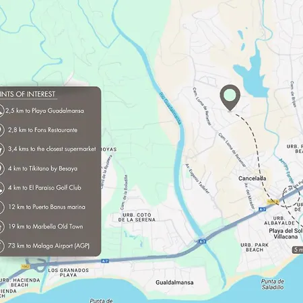Screen dimensions: 303x303
Task: Click the icon next to Fons Restaurante
Action: (x=1, y=130)
